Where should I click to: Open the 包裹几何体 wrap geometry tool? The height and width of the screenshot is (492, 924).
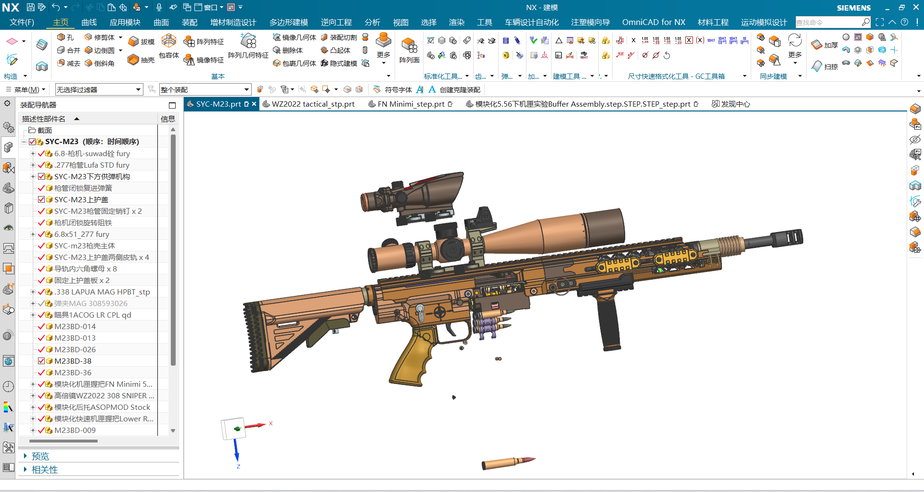(295, 63)
